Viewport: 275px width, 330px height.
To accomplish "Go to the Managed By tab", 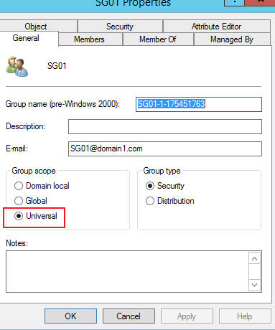I will pyautogui.click(x=232, y=39).
